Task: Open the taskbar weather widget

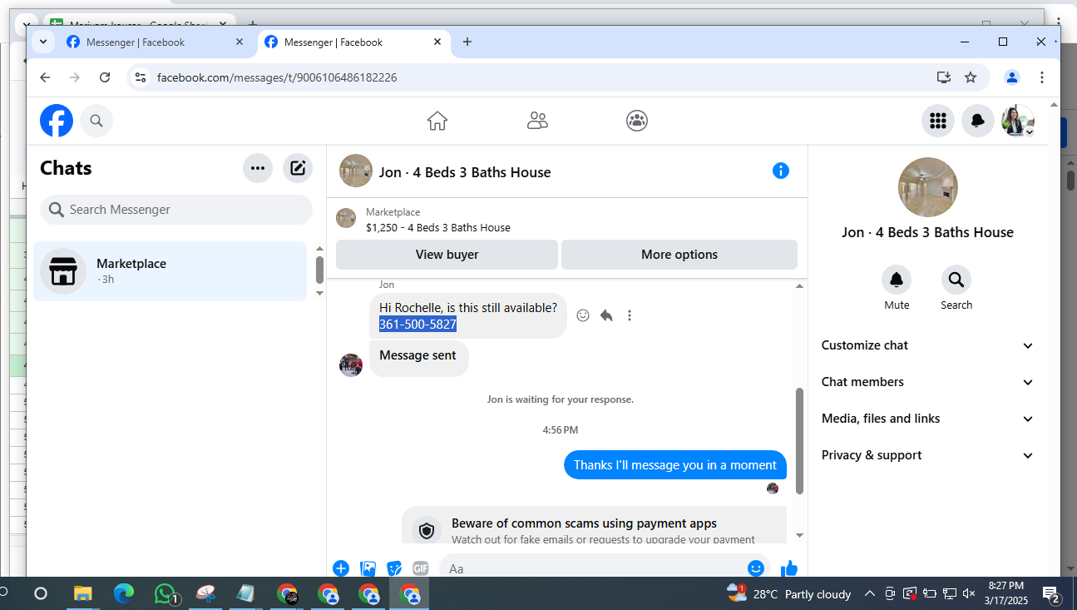Action: click(x=788, y=593)
